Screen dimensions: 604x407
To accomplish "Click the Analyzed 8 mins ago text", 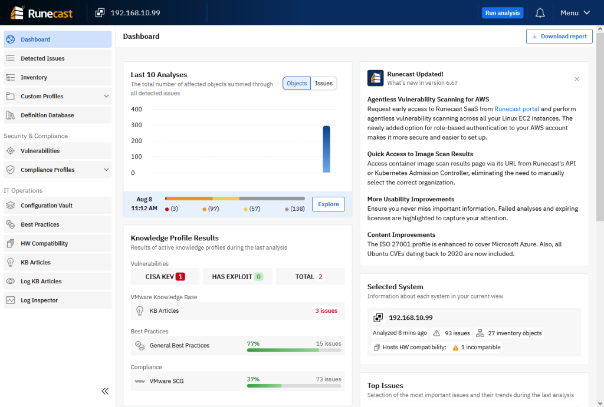I will [399, 333].
